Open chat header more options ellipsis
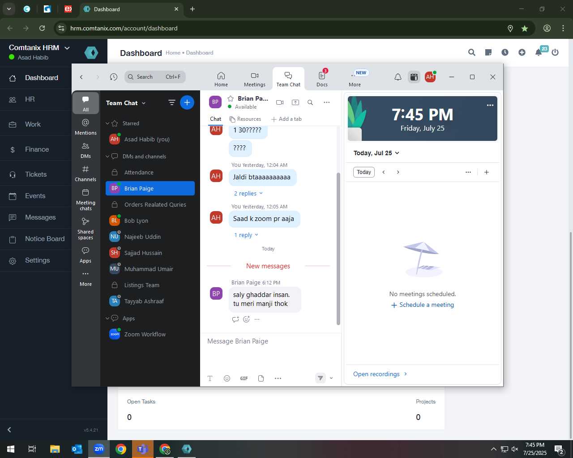Viewport: 573px width, 458px height. click(x=327, y=102)
